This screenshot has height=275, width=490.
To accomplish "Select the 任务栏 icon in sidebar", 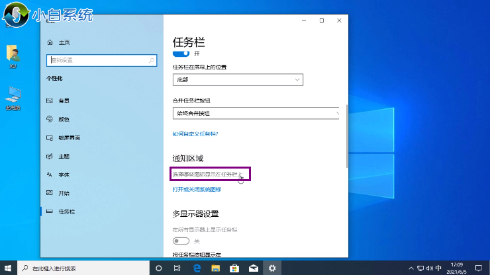I will (x=50, y=212).
